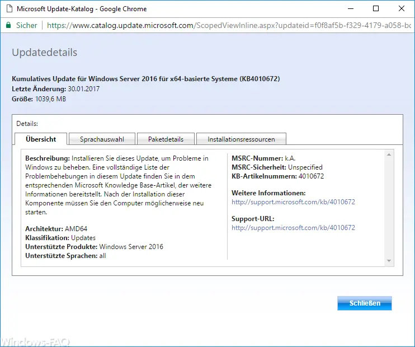This screenshot has width=415, height=347.
Task: Click the Beschreibung paragraph text
Action: [119, 185]
